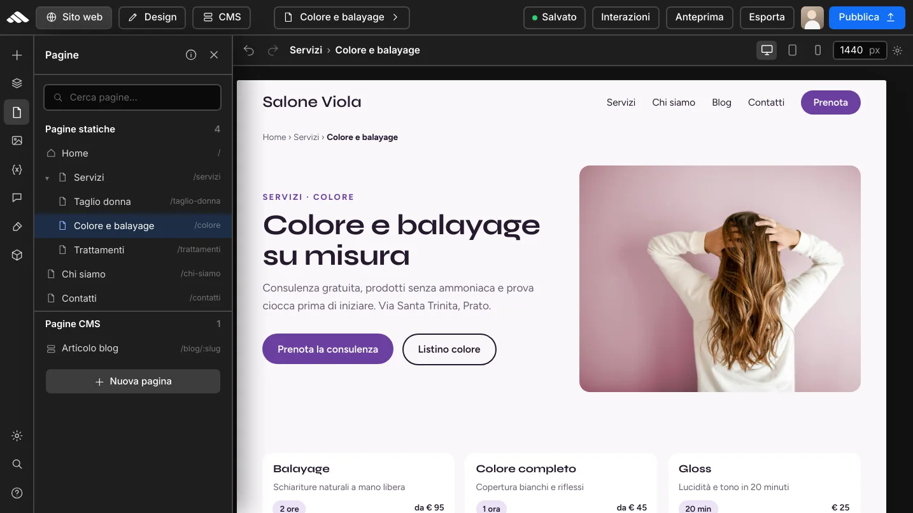Switch to desktop viewport preview
This screenshot has height=513, width=913.
[767, 50]
